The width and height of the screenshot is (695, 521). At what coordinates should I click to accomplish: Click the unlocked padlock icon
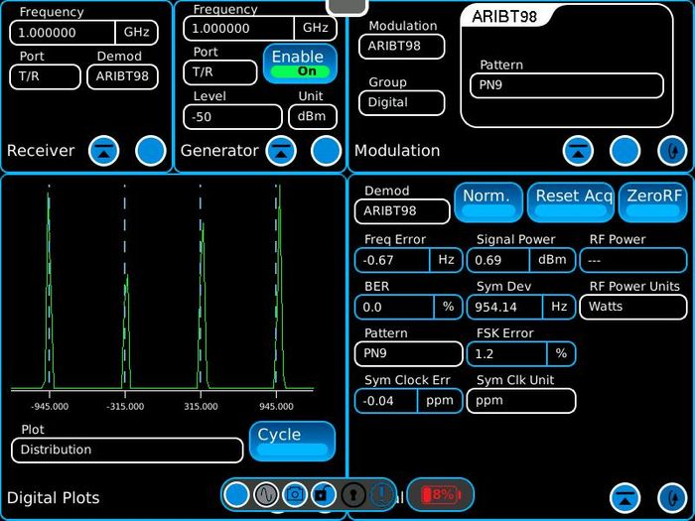pyautogui.click(x=324, y=493)
